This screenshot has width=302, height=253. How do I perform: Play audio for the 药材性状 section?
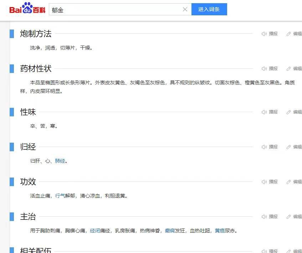[264, 69]
